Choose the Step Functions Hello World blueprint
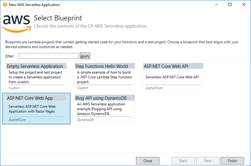Image resolution: width=251 pixels, height=166 pixels. point(105,77)
